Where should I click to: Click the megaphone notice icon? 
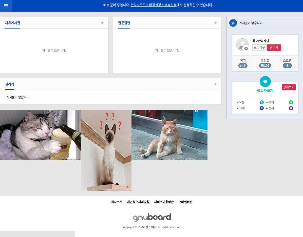(233, 23)
